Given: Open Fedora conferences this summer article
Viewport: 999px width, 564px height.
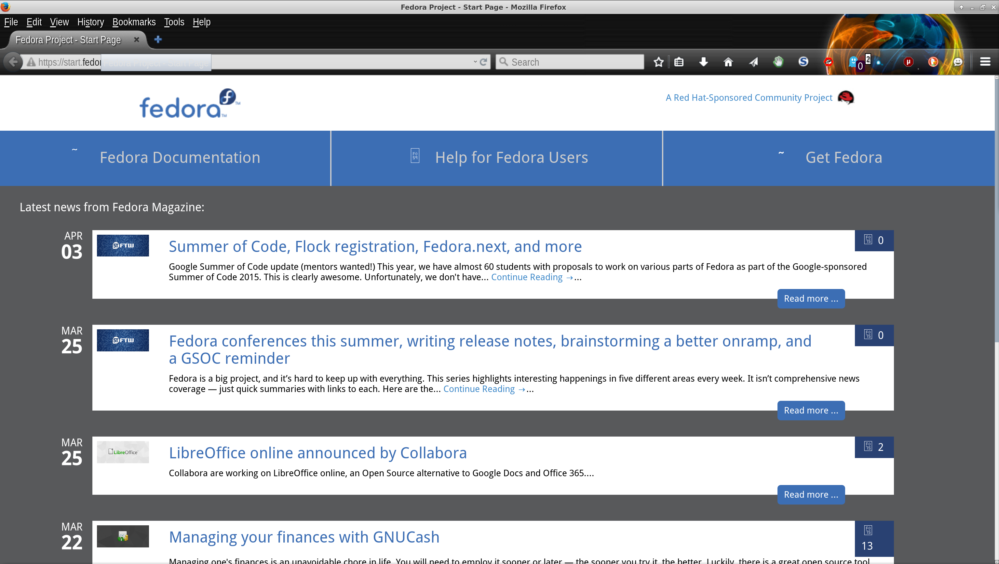Looking at the screenshot, I should 490,350.
